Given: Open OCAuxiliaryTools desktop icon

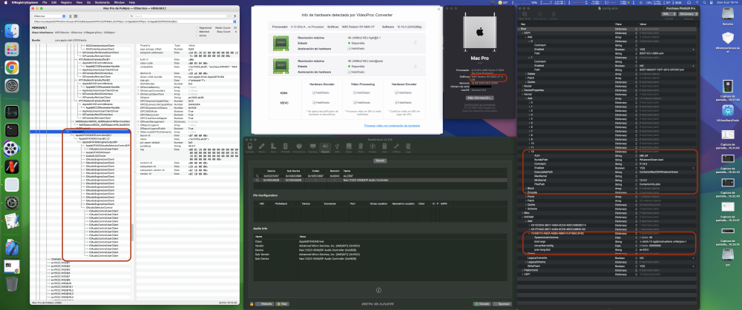Looking at the screenshot, I should (x=729, y=112).
